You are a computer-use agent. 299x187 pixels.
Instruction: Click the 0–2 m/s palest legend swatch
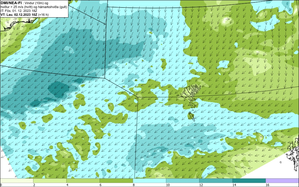[16, 180]
